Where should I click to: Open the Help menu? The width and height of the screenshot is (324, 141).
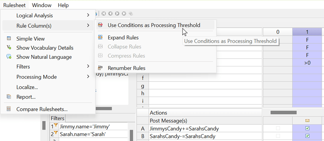pyautogui.click(x=63, y=5)
